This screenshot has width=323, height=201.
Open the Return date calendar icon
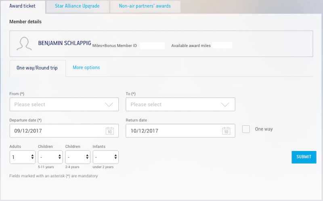(x=226, y=131)
